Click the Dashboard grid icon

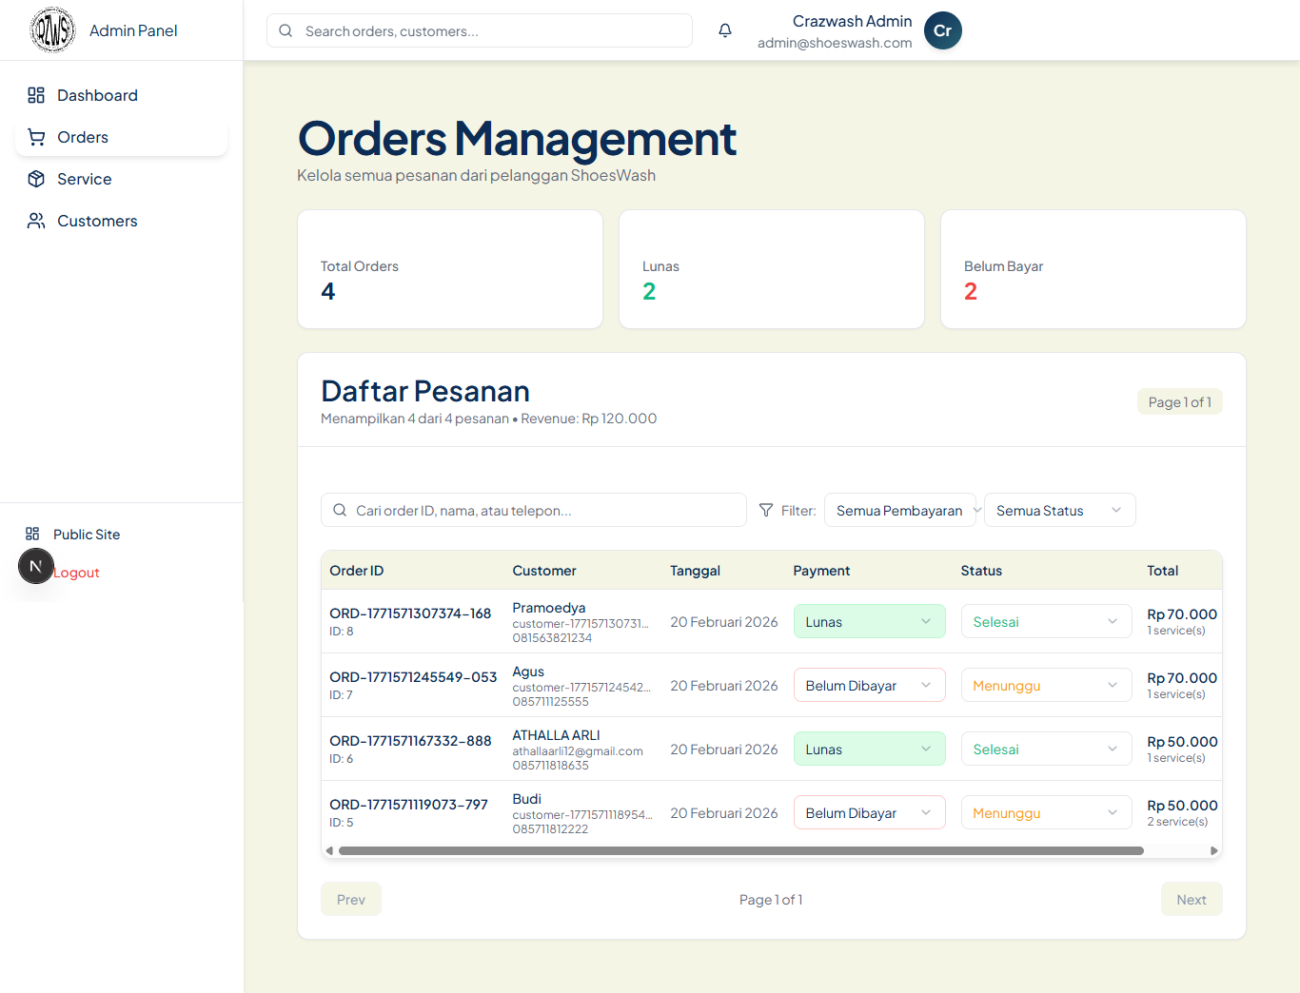click(x=36, y=95)
